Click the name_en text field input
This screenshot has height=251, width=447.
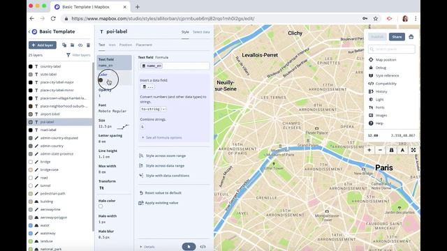[x=174, y=66]
